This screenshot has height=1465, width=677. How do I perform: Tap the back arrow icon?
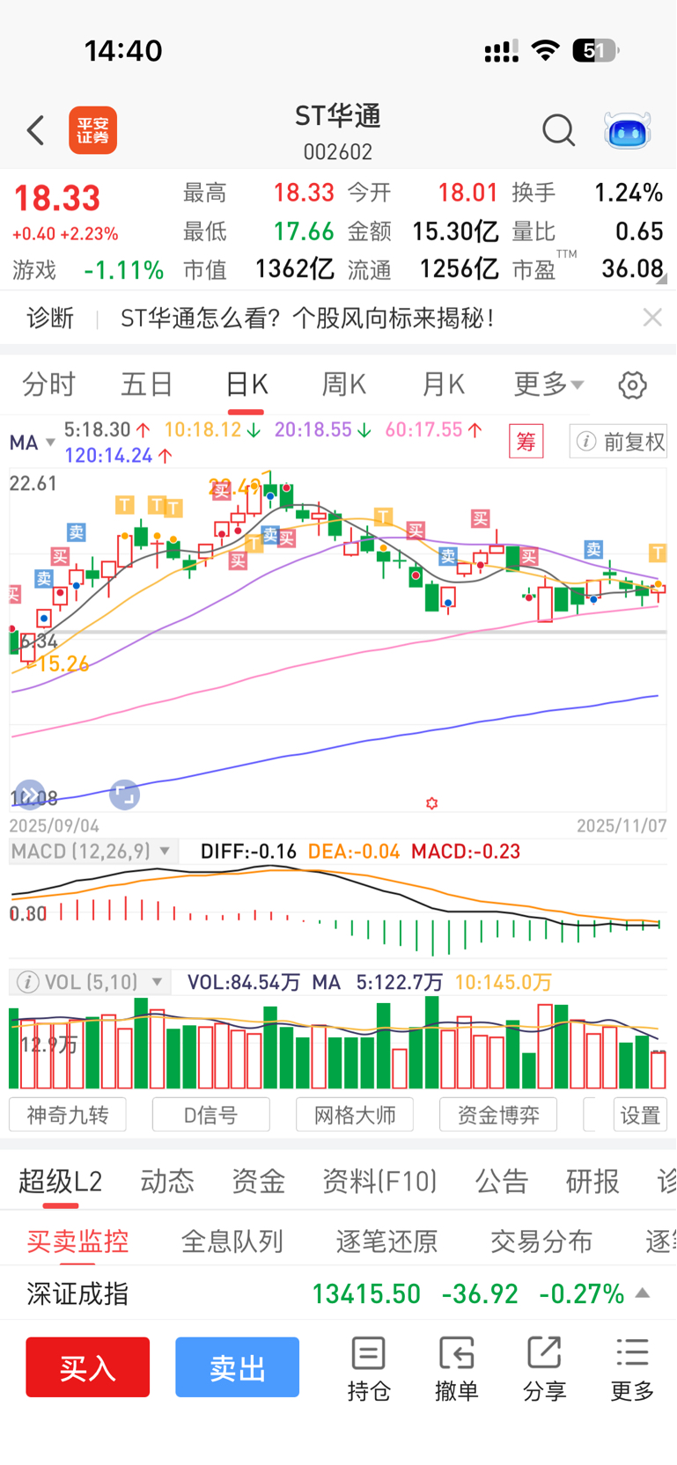35,130
